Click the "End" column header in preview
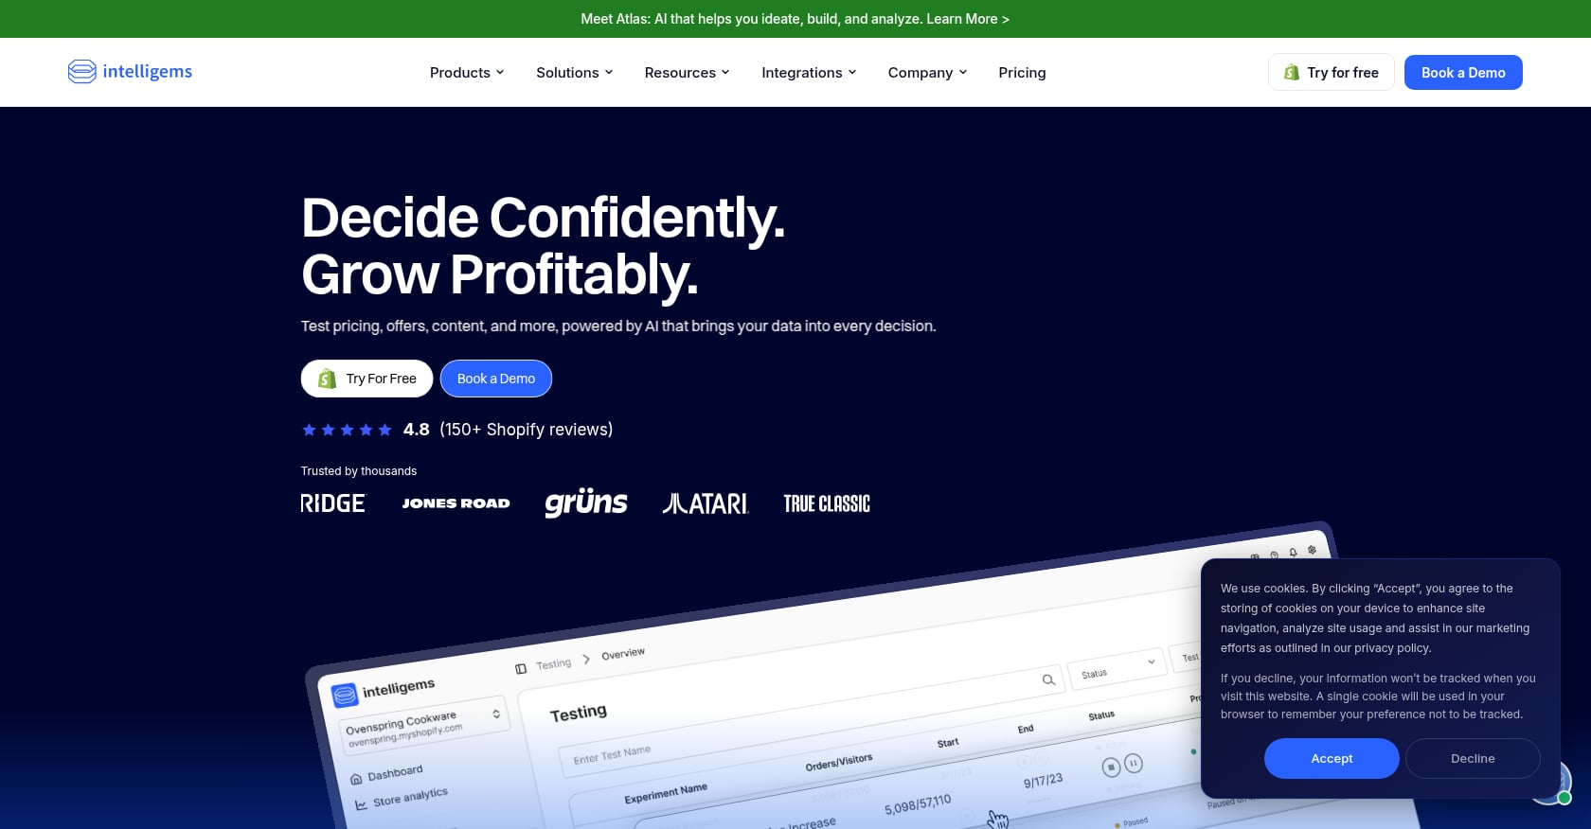This screenshot has width=1591, height=829. tap(1026, 729)
